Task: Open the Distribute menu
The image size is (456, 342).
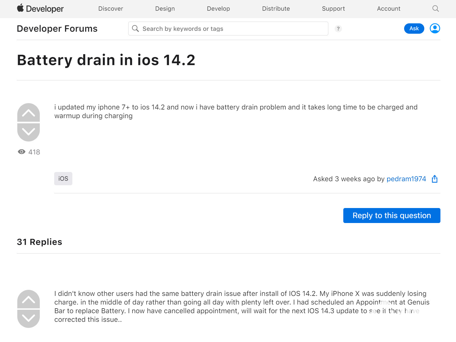Action: point(276,9)
